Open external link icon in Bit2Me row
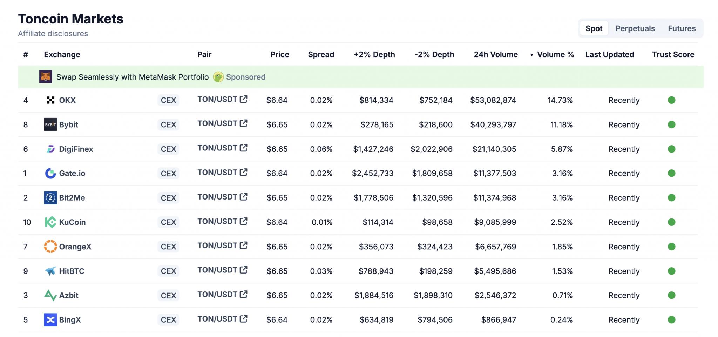Image resolution: width=718 pixels, height=337 pixels. click(244, 197)
